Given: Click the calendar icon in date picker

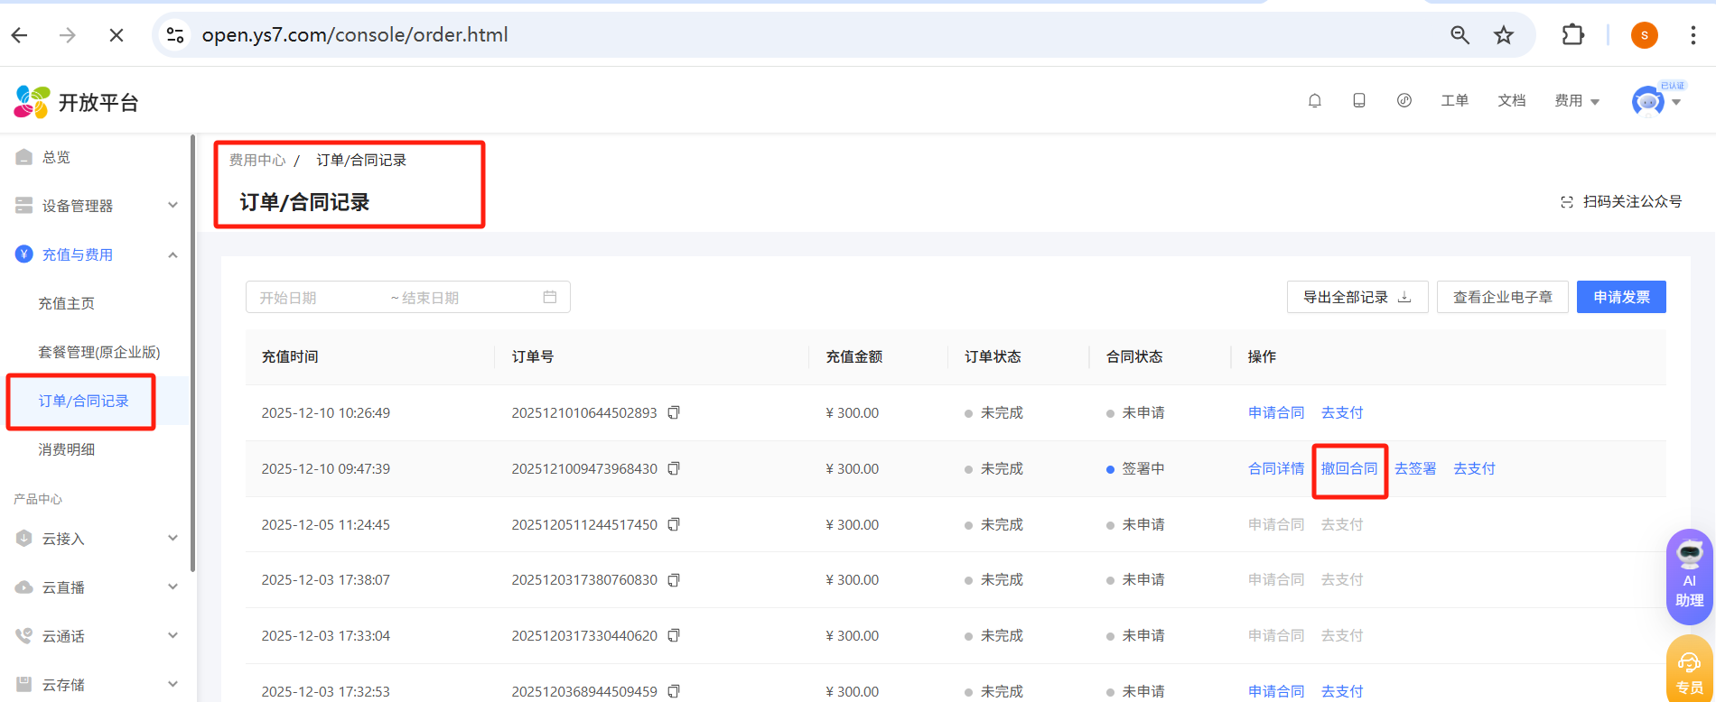Looking at the screenshot, I should [x=550, y=297].
